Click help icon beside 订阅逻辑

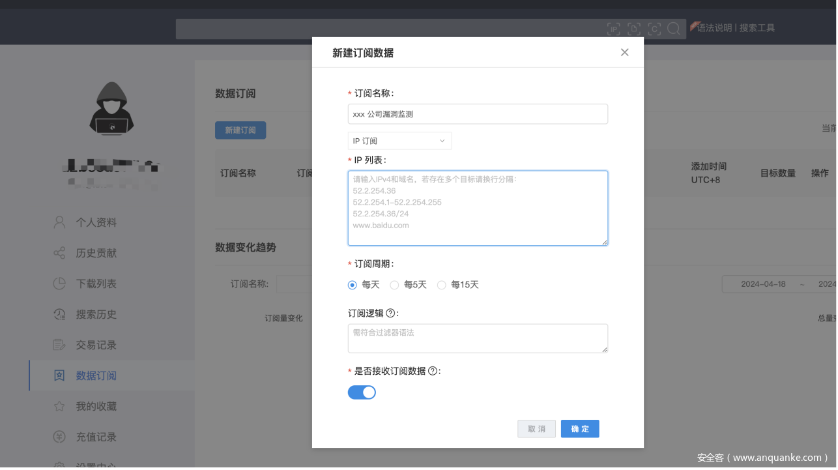click(x=390, y=313)
